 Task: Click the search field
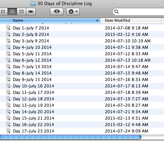tap(139, 12)
